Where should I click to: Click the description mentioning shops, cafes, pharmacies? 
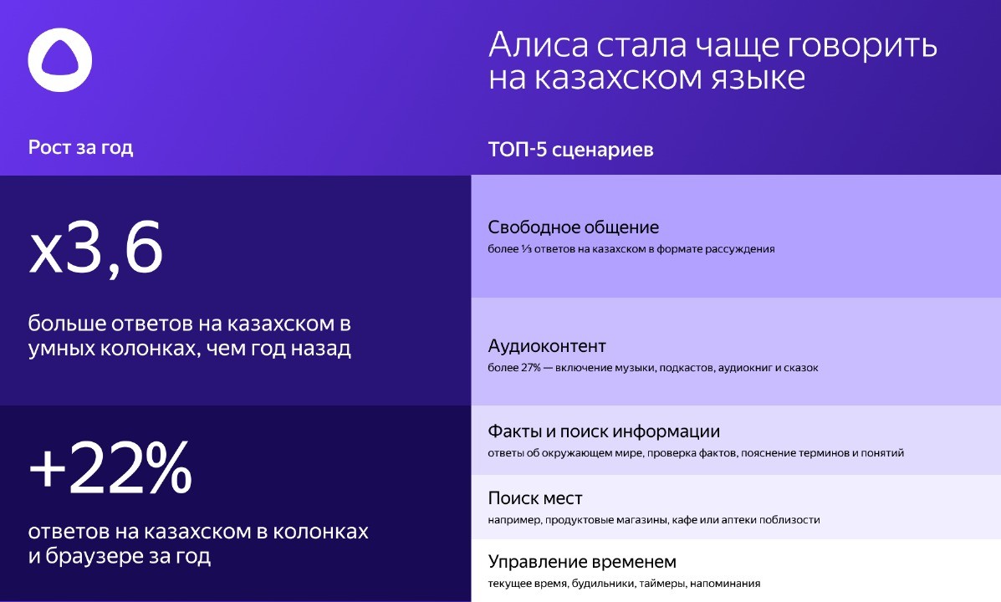click(653, 520)
